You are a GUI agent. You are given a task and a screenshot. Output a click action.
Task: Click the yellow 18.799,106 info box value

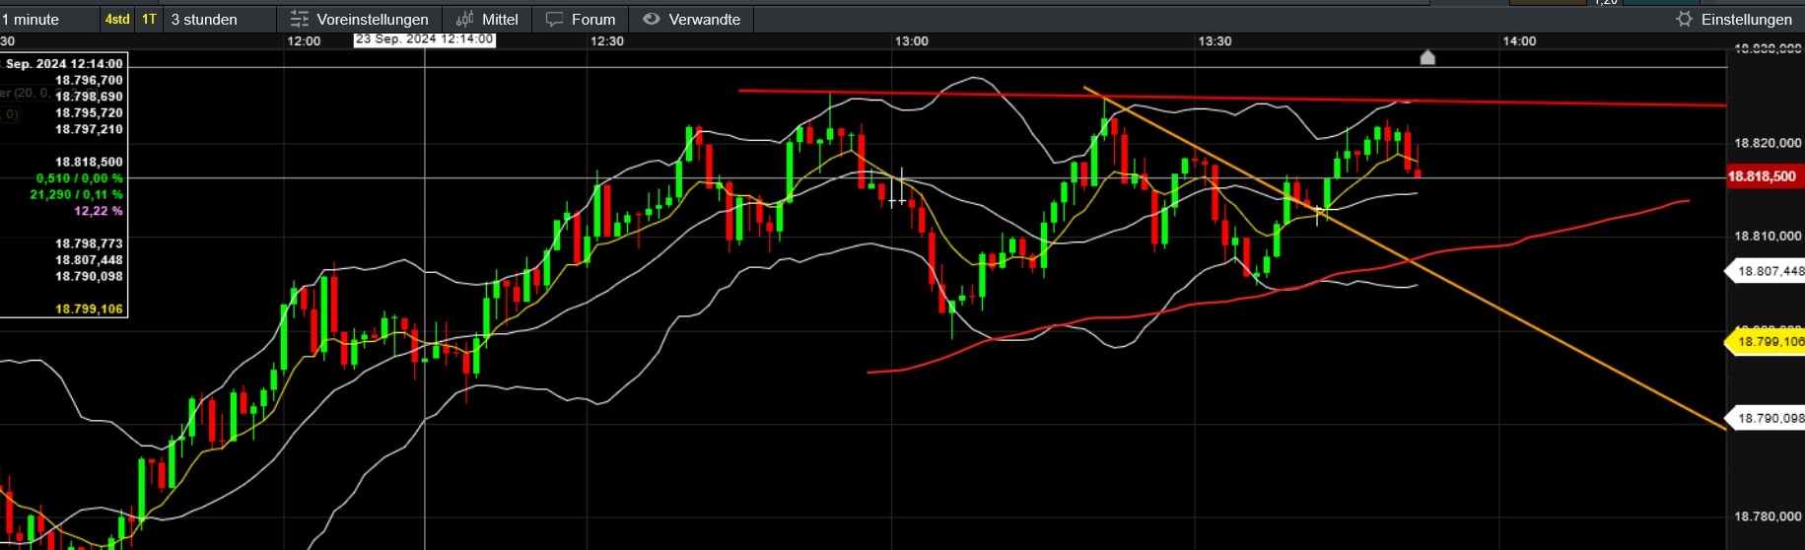click(89, 309)
